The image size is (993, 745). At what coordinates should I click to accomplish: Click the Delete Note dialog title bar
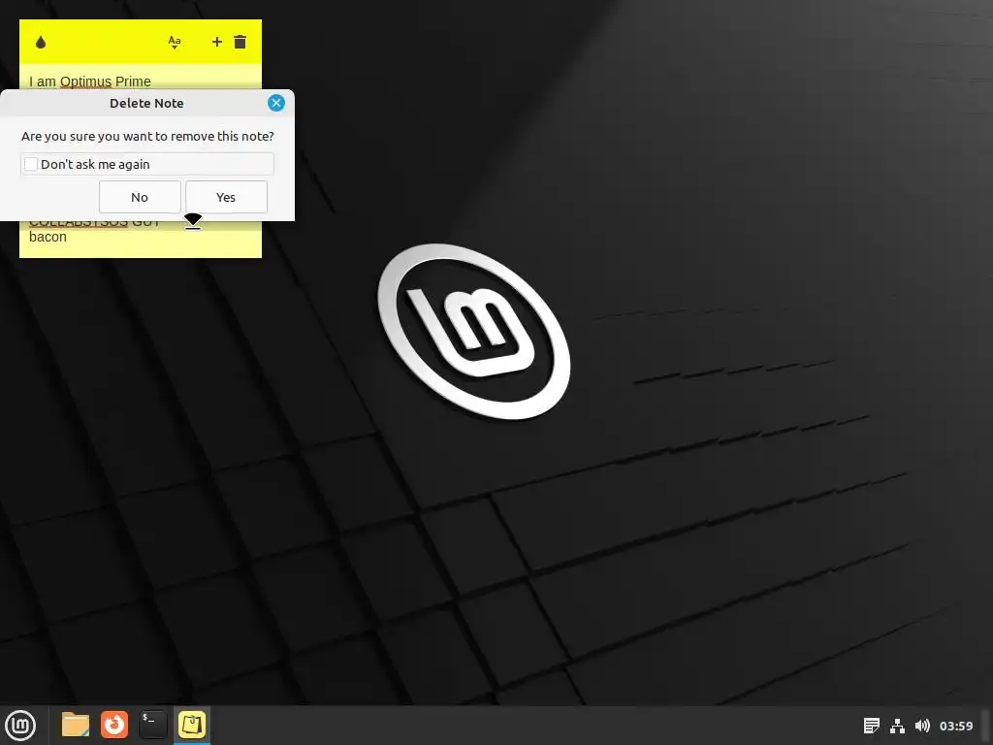click(147, 103)
